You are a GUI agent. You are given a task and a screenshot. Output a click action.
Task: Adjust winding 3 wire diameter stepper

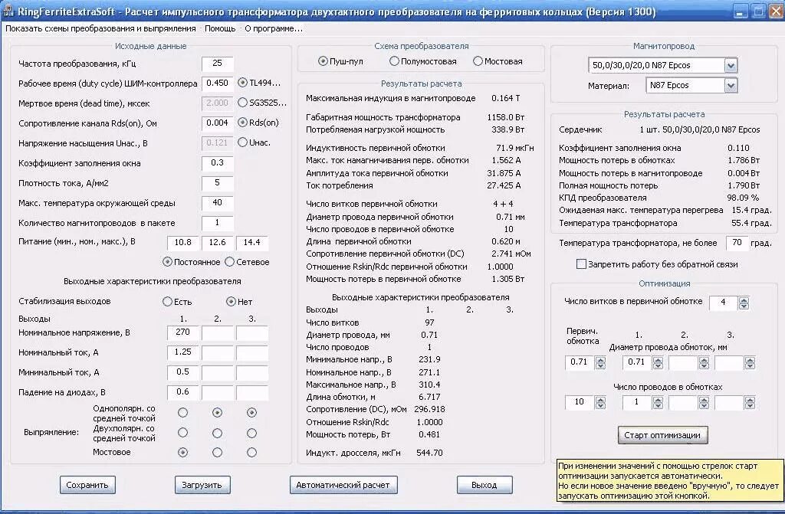pos(750,363)
